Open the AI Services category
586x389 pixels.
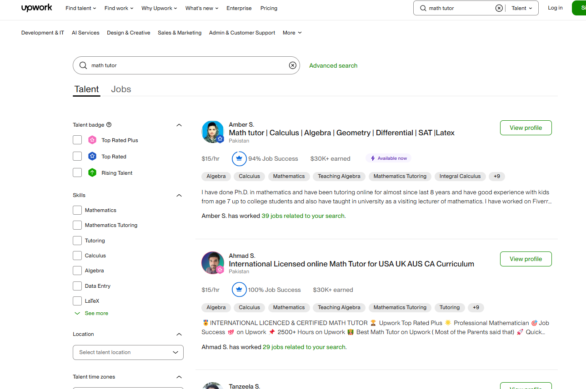(x=85, y=33)
